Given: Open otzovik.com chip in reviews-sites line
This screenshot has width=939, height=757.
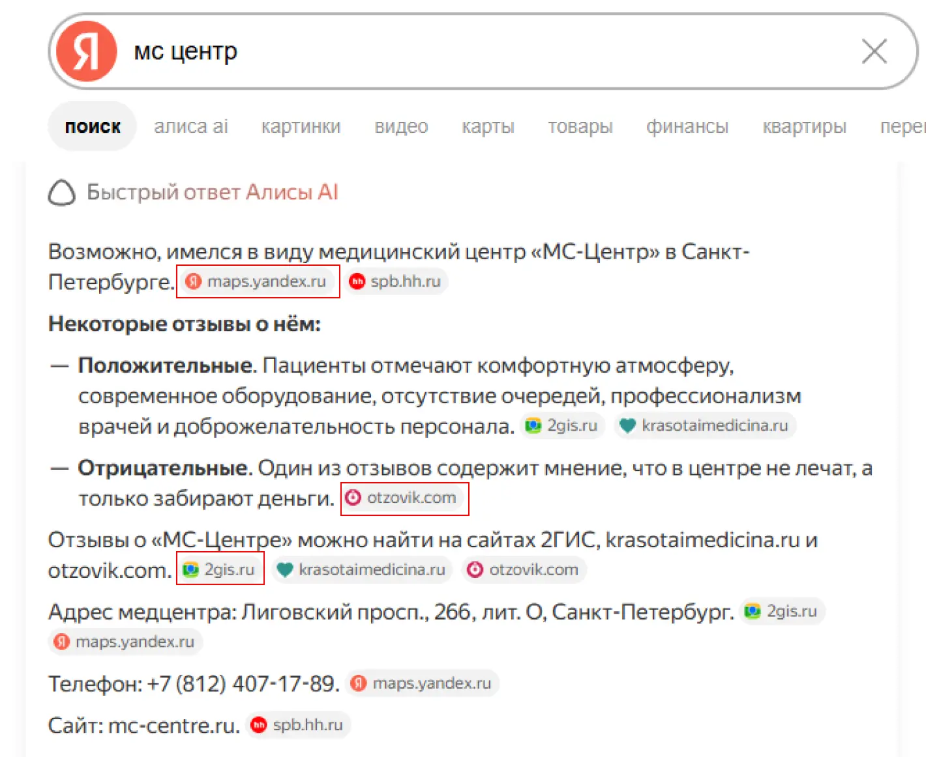Looking at the screenshot, I should (x=525, y=569).
